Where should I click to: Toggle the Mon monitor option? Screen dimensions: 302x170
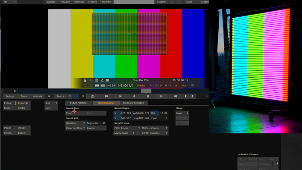[x=184, y=85]
